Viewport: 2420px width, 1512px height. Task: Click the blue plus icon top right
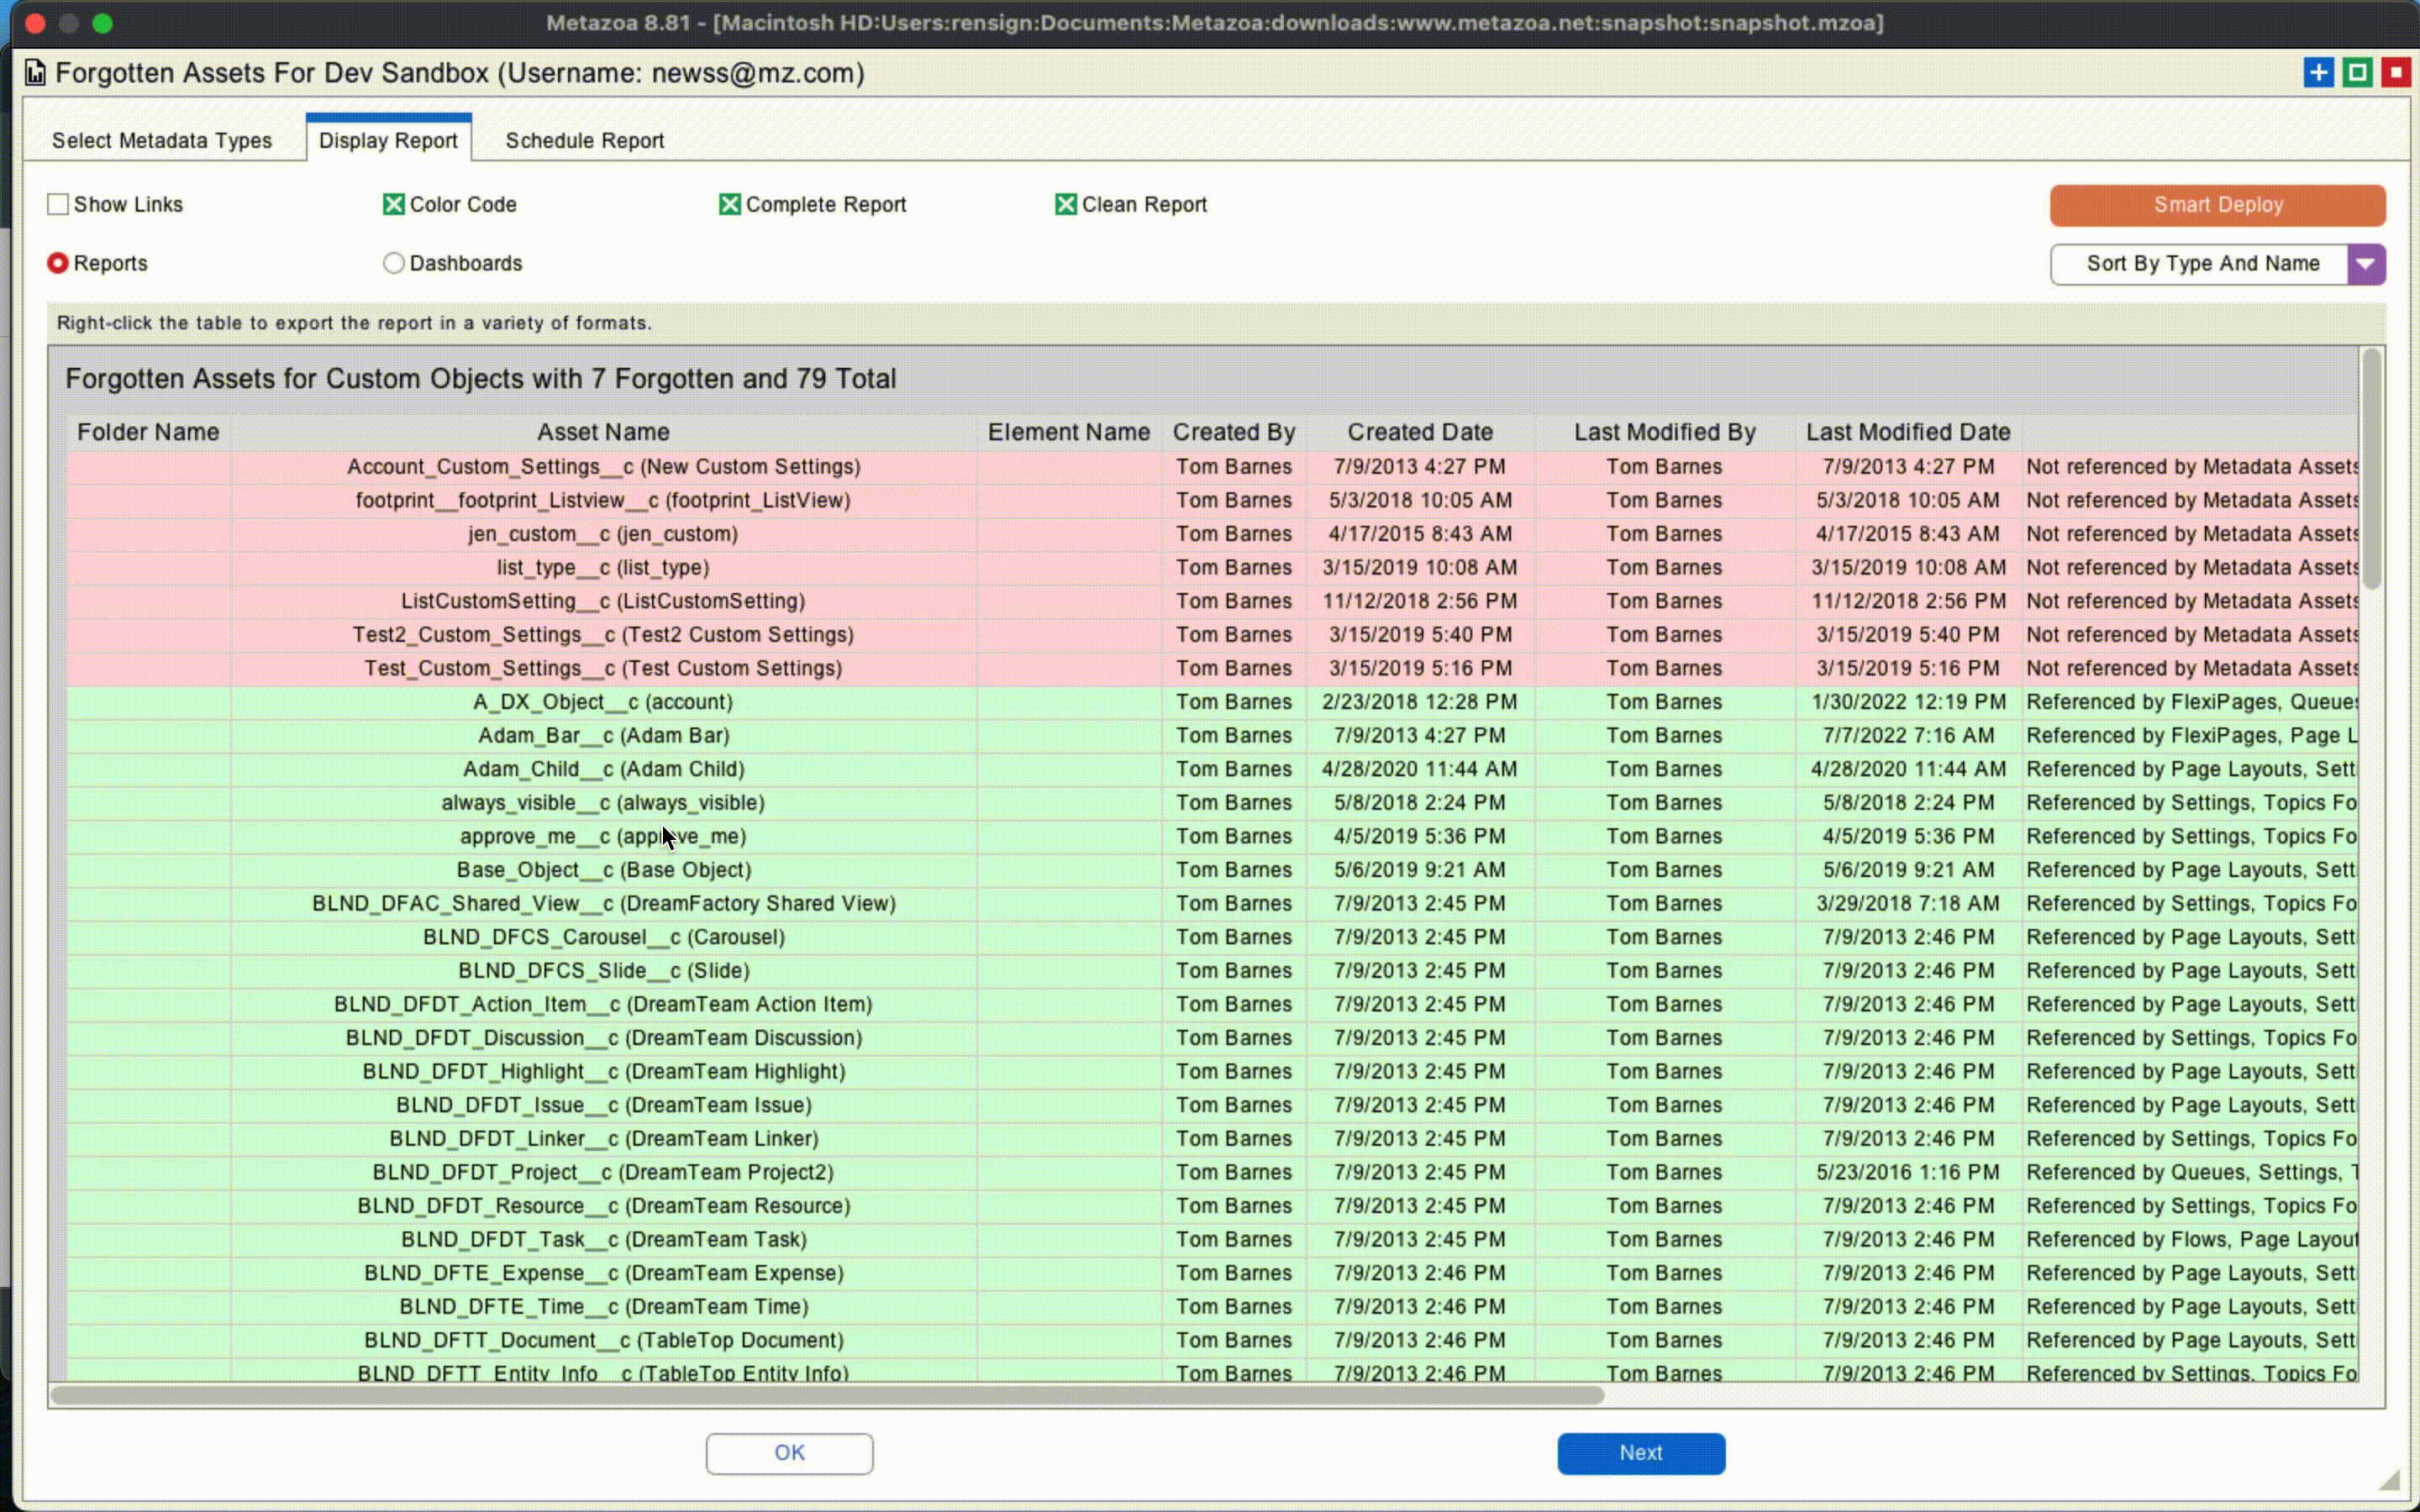pos(2318,73)
